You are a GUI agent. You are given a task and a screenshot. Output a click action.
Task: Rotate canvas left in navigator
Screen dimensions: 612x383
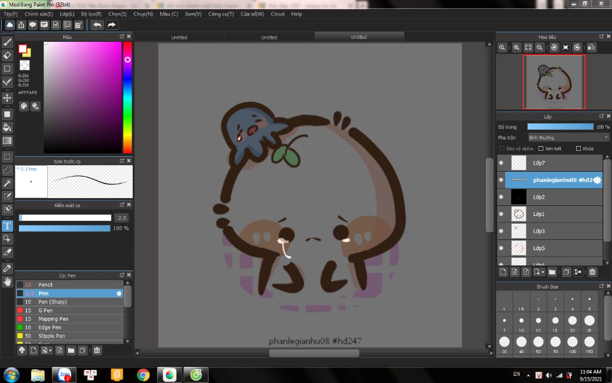(554, 47)
